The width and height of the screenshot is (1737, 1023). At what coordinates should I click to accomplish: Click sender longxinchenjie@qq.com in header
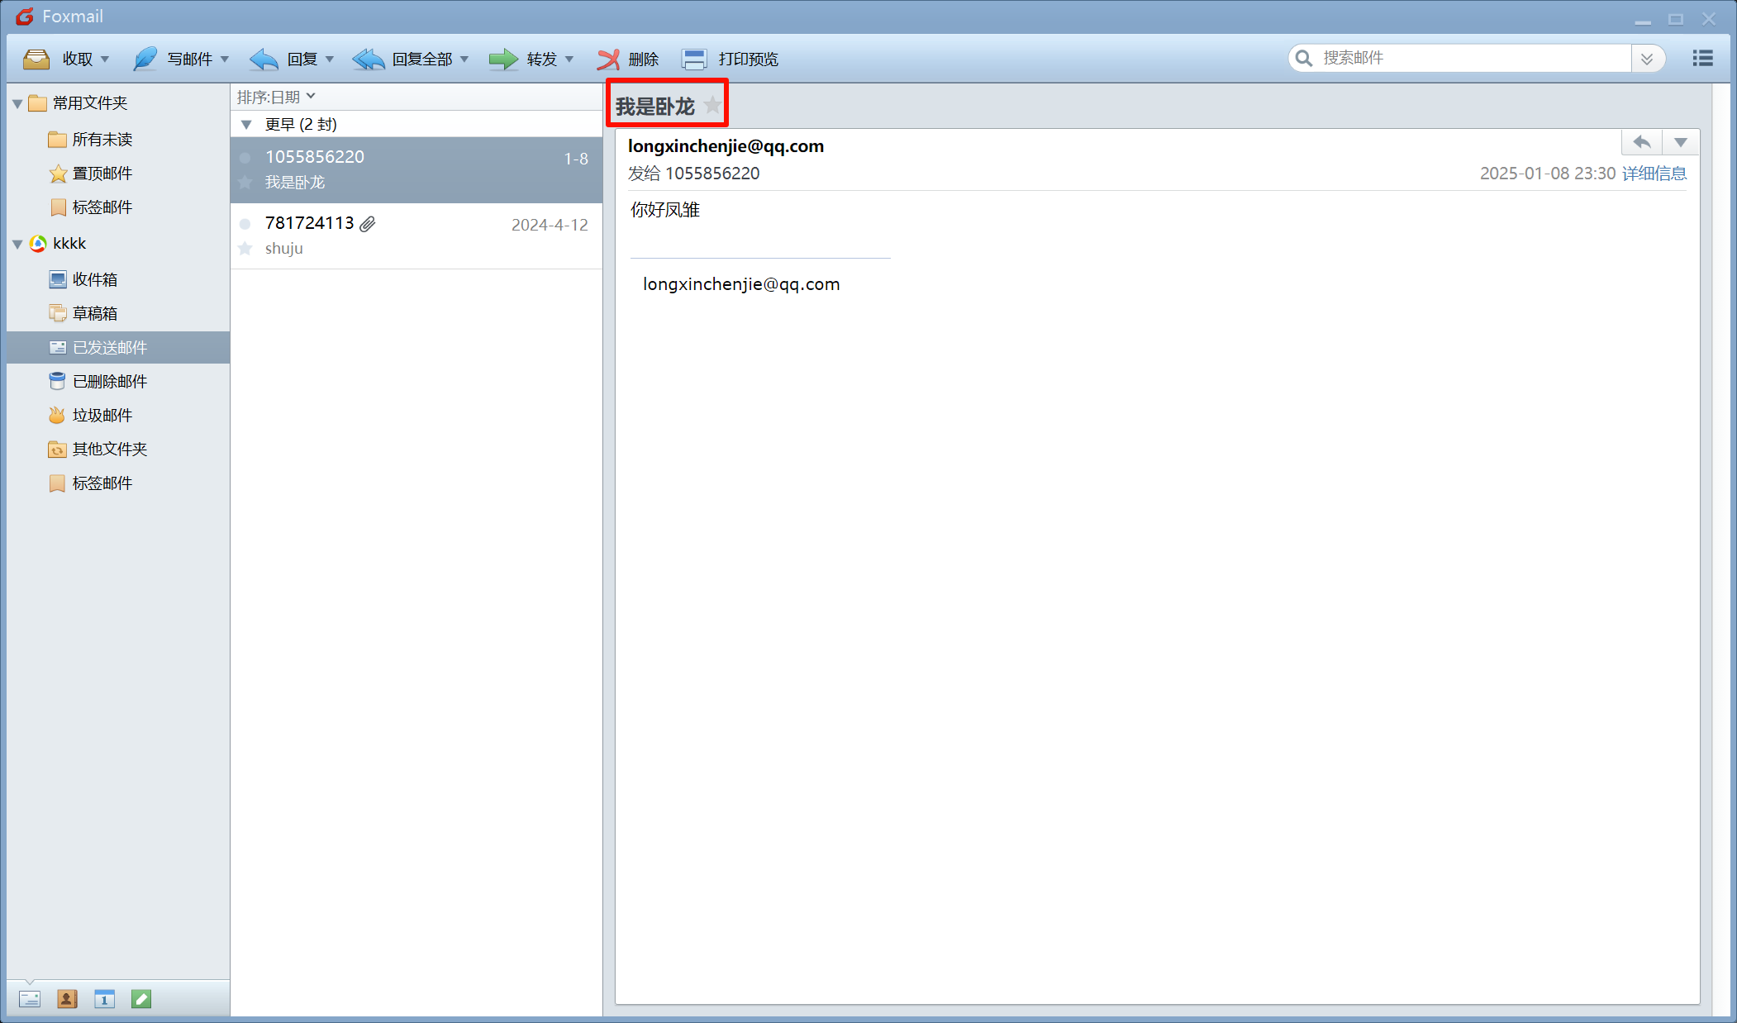point(726,146)
